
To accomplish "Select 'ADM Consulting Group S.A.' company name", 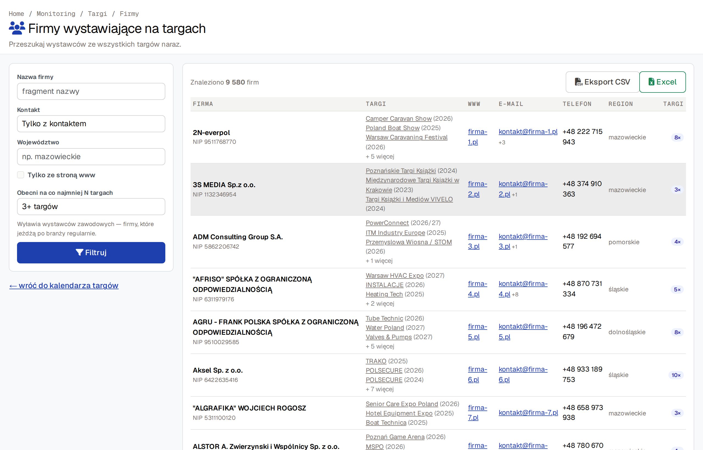I will pos(238,237).
